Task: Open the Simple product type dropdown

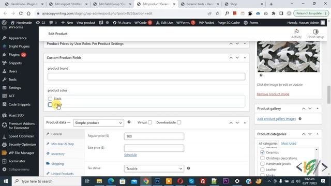Action: (98, 123)
